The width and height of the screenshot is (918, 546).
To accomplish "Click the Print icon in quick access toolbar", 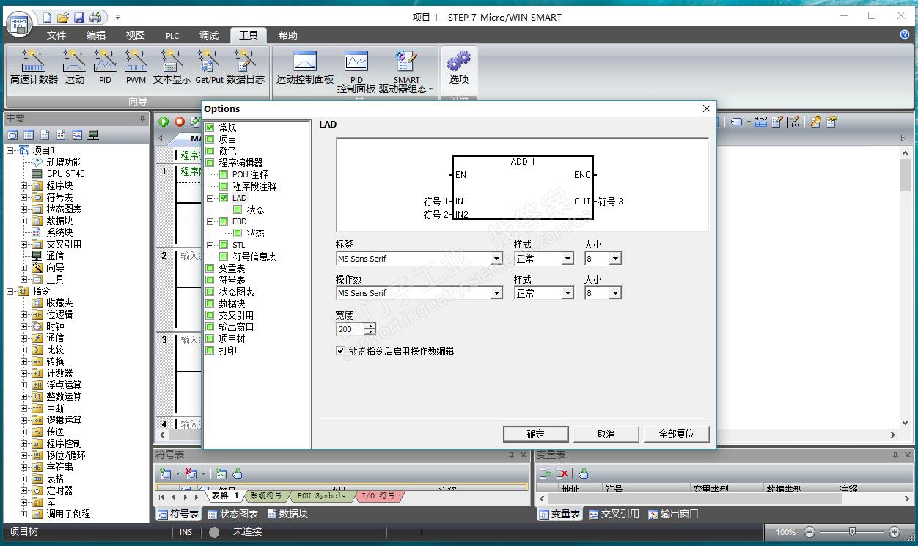I will pos(95,17).
